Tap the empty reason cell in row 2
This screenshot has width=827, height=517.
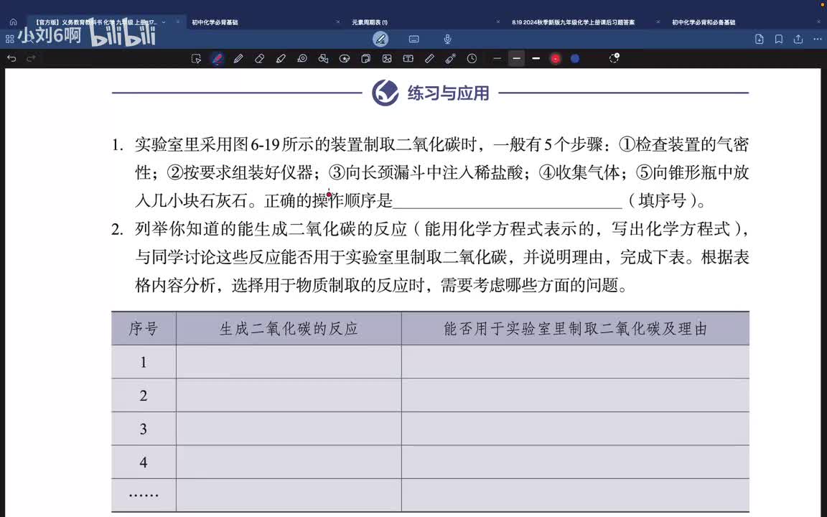(576, 395)
